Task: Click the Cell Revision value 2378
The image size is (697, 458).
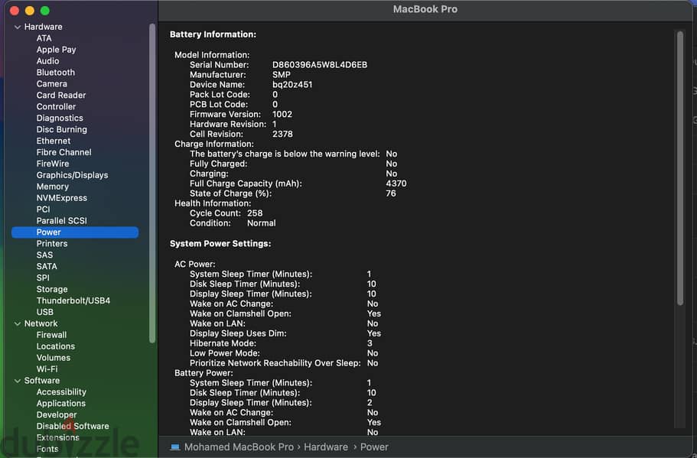Action: [x=282, y=134]
